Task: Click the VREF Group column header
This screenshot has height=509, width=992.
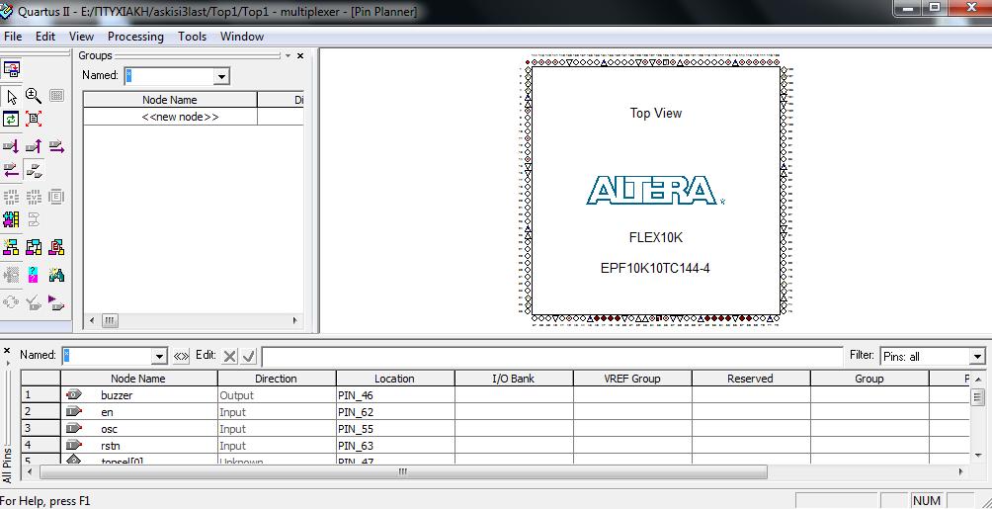Action: tap(632, 379)
